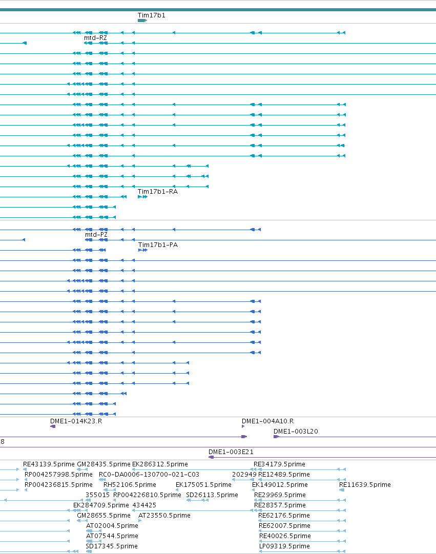Viewport: 436px width, 554px height.
Task: Select the DME1-014K23.R label
Action: click(x=76, y=421)
